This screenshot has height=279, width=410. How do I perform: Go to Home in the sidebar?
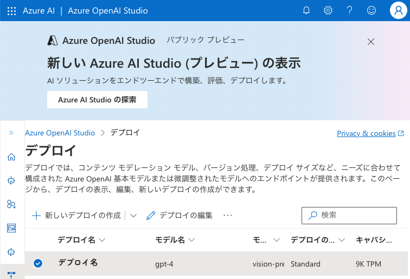11,157
